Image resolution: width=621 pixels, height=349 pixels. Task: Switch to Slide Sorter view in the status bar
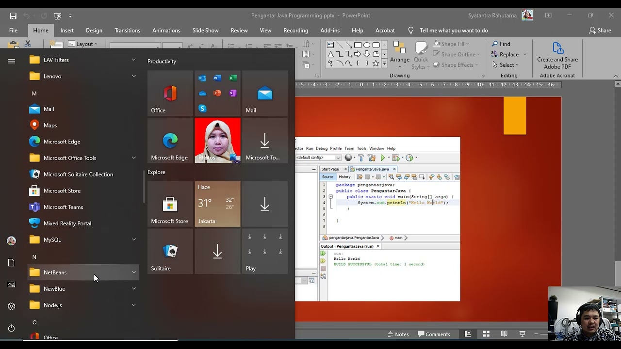click(x=486, y=334)
